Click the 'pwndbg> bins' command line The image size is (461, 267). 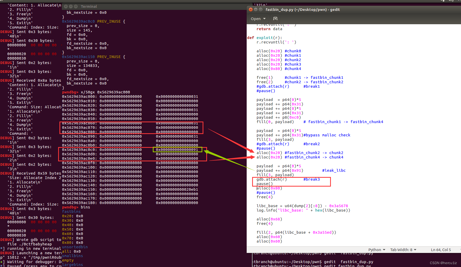[x=76, y=207]
